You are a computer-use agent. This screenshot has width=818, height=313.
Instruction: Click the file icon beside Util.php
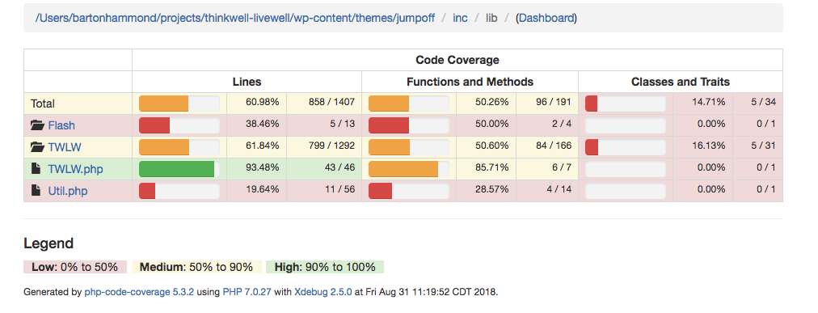[x=36, y=191]
